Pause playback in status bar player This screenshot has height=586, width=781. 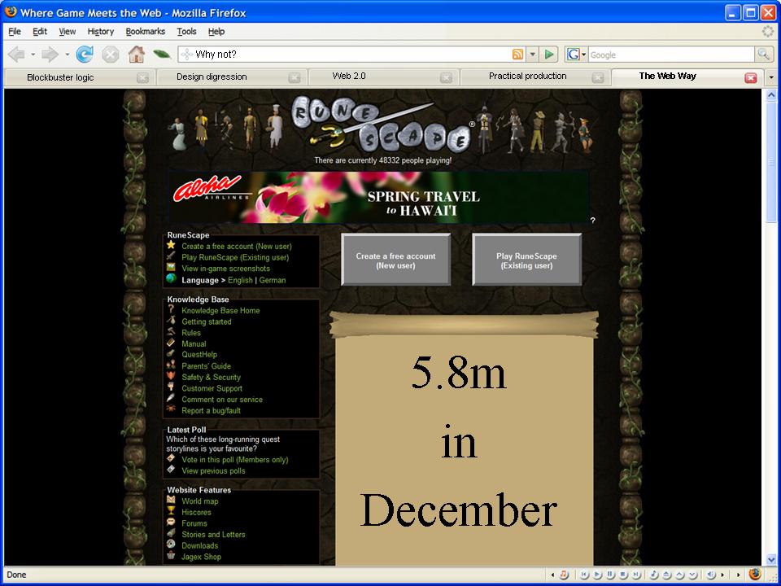point(610,575)
